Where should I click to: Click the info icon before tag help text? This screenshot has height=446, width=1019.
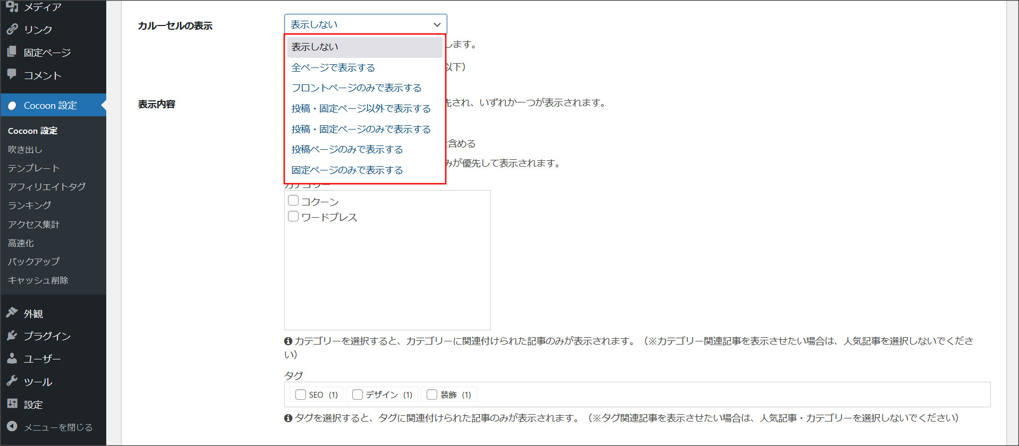pyautogui.click(x=288, y=418)
